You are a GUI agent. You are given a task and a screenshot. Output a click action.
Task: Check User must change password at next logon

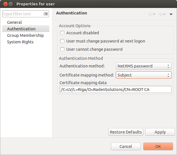63,41
